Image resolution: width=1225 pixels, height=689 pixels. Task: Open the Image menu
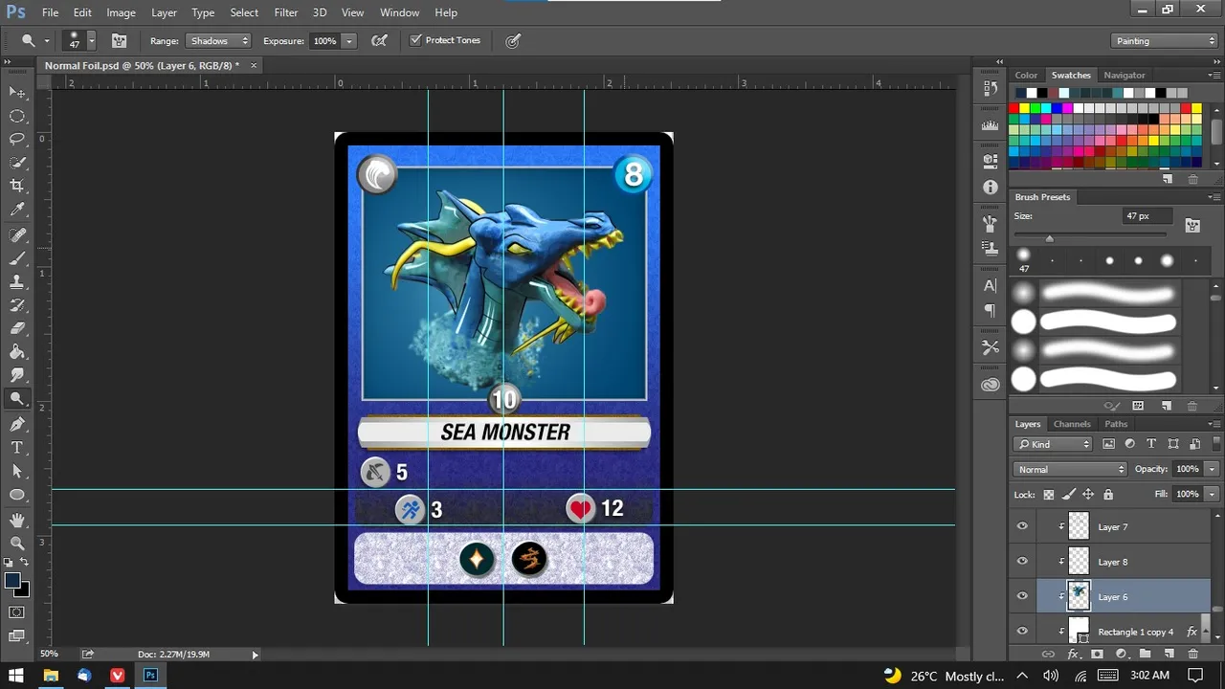point(121,12)
